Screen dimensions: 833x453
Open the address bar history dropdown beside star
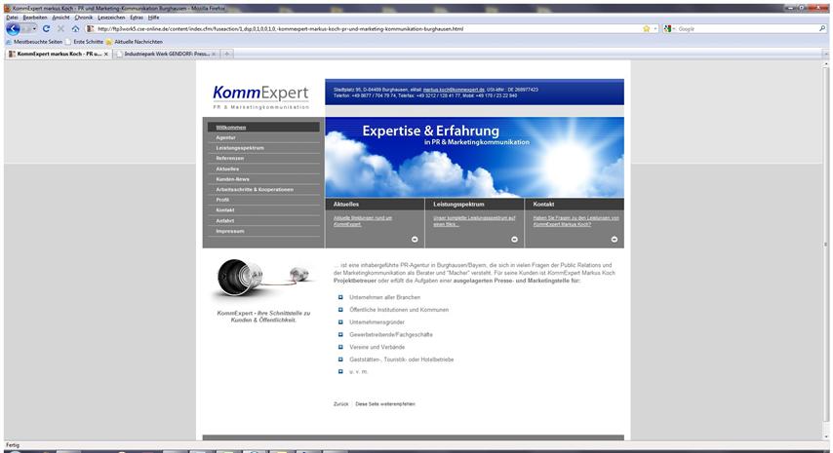(655, 28)
